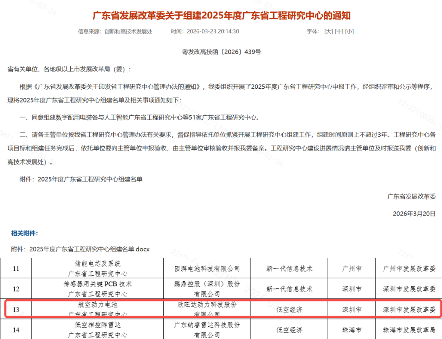Image resolution: width=442 pixels, height=339 pixels.
Task: Click the signature 广东省发展改革委
Action: (x=412, y=197)
